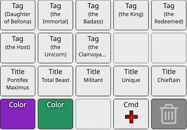187x130 pixels.
Task: Select the purple Color swatch
Action: [18, 114]
